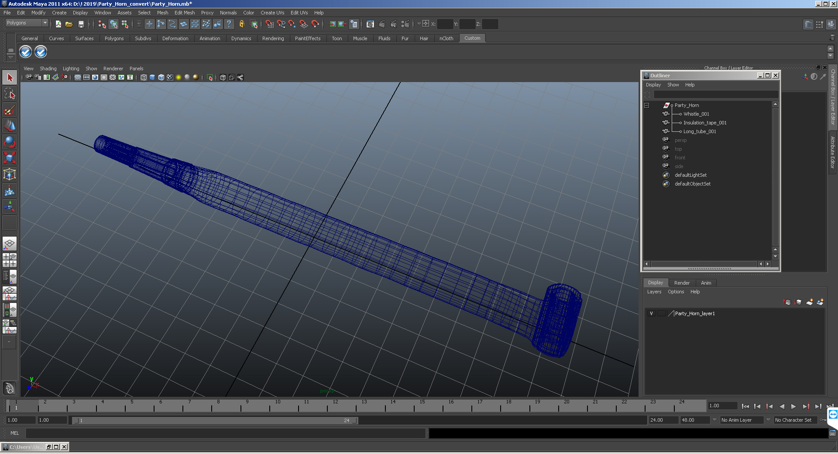Select Whistle_001 in the Outliner
Viewport: 838px width, 454px height.
point(696,114)
